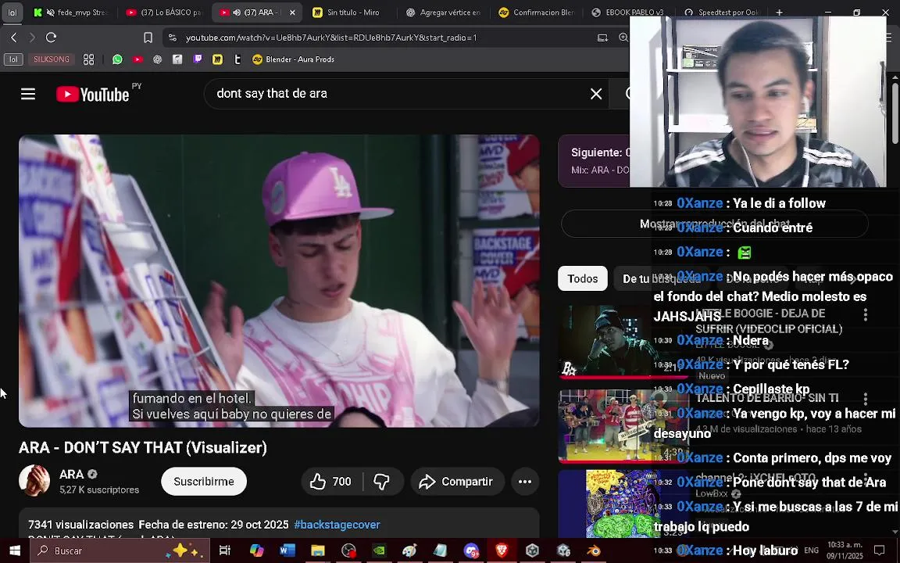
Task: Switch to the Agregar vértice tab
Action: [444, 12]
